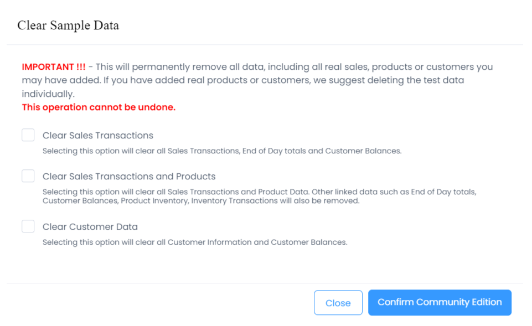Click Confirm Community Edition button

tap(440, 303)
